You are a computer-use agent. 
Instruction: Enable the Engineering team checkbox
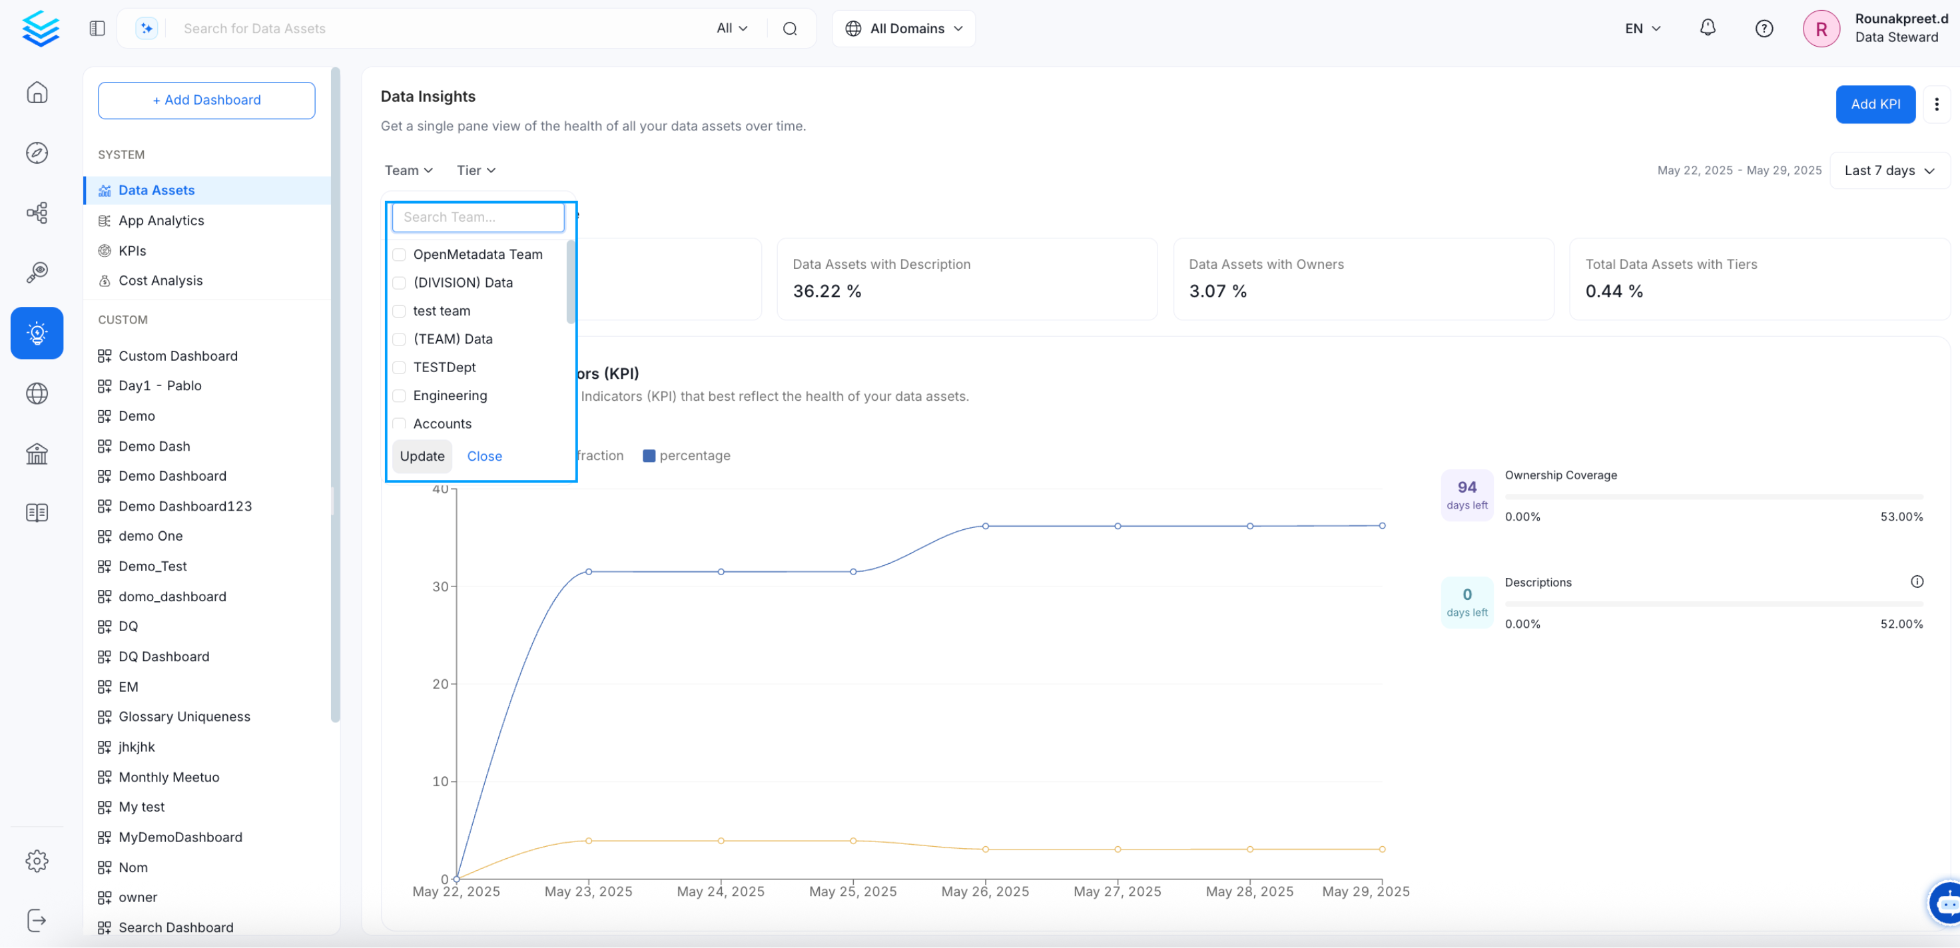pos(399,395)
